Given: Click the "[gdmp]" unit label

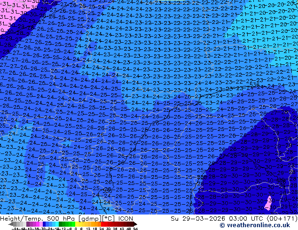Looking at the screenshot, I should 90,219.
